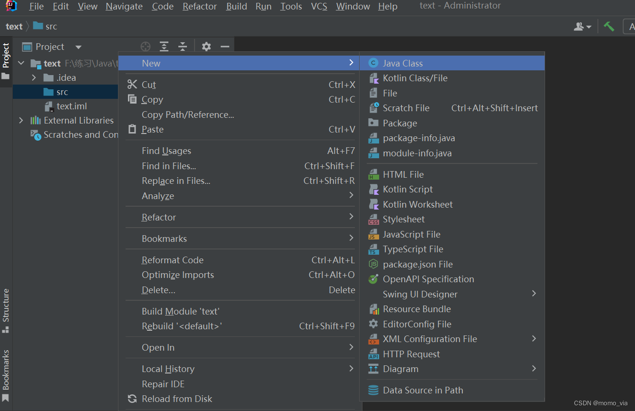Viewport: 635px width, 411px height.
Task: Open Project panel gear options
Action: click(206, 47)
